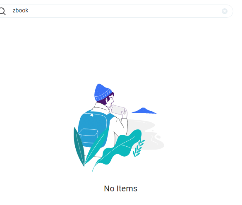Click the character's face in illustration
The height and width of the screenshot is (205, 242).
point(111,100)
